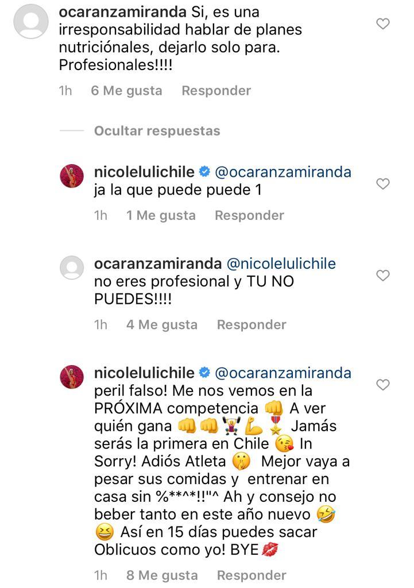View '8 Me gusta' on the final reply

[161, 575]
